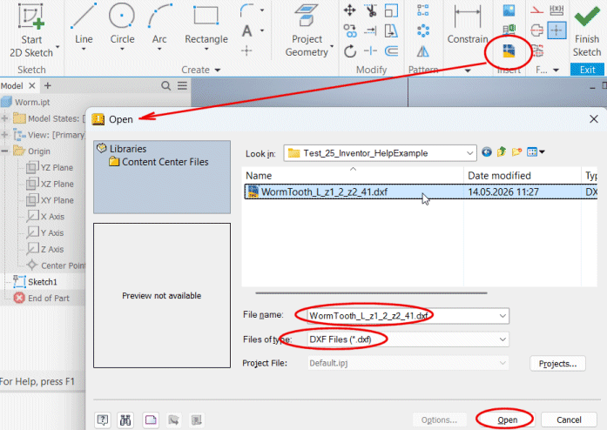Expand the Create panel dropdown
The height and width of the screenshot is (430, 607).
click(217, 70)
